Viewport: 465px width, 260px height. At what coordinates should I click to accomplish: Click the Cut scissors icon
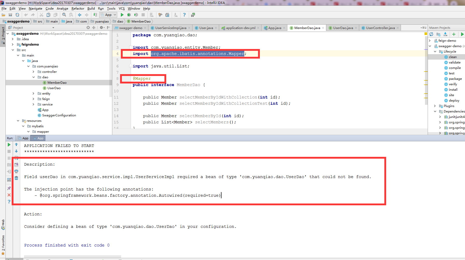point(41,15)
